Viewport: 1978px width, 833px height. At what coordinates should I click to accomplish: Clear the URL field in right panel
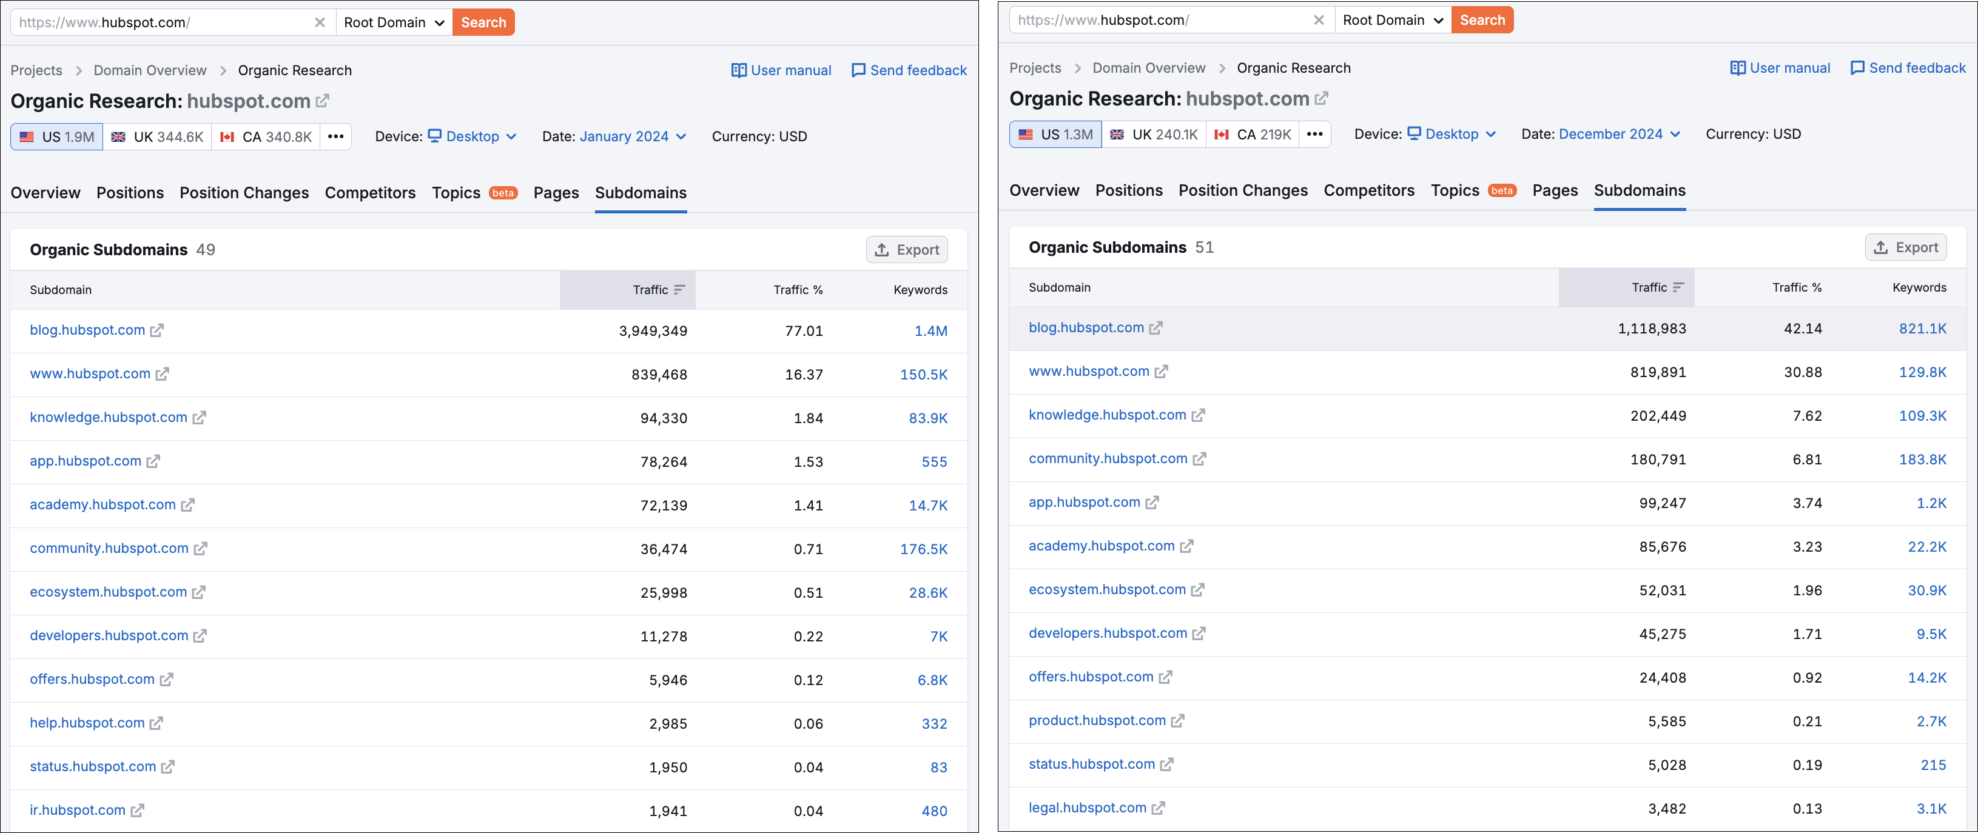(1319, 20)
